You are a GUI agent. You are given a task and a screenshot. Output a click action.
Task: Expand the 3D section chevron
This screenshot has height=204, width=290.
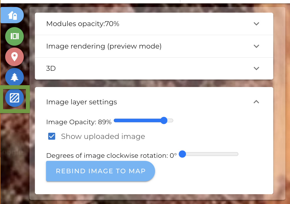[256, 68]
